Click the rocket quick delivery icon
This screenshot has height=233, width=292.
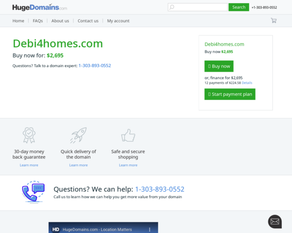78,135
